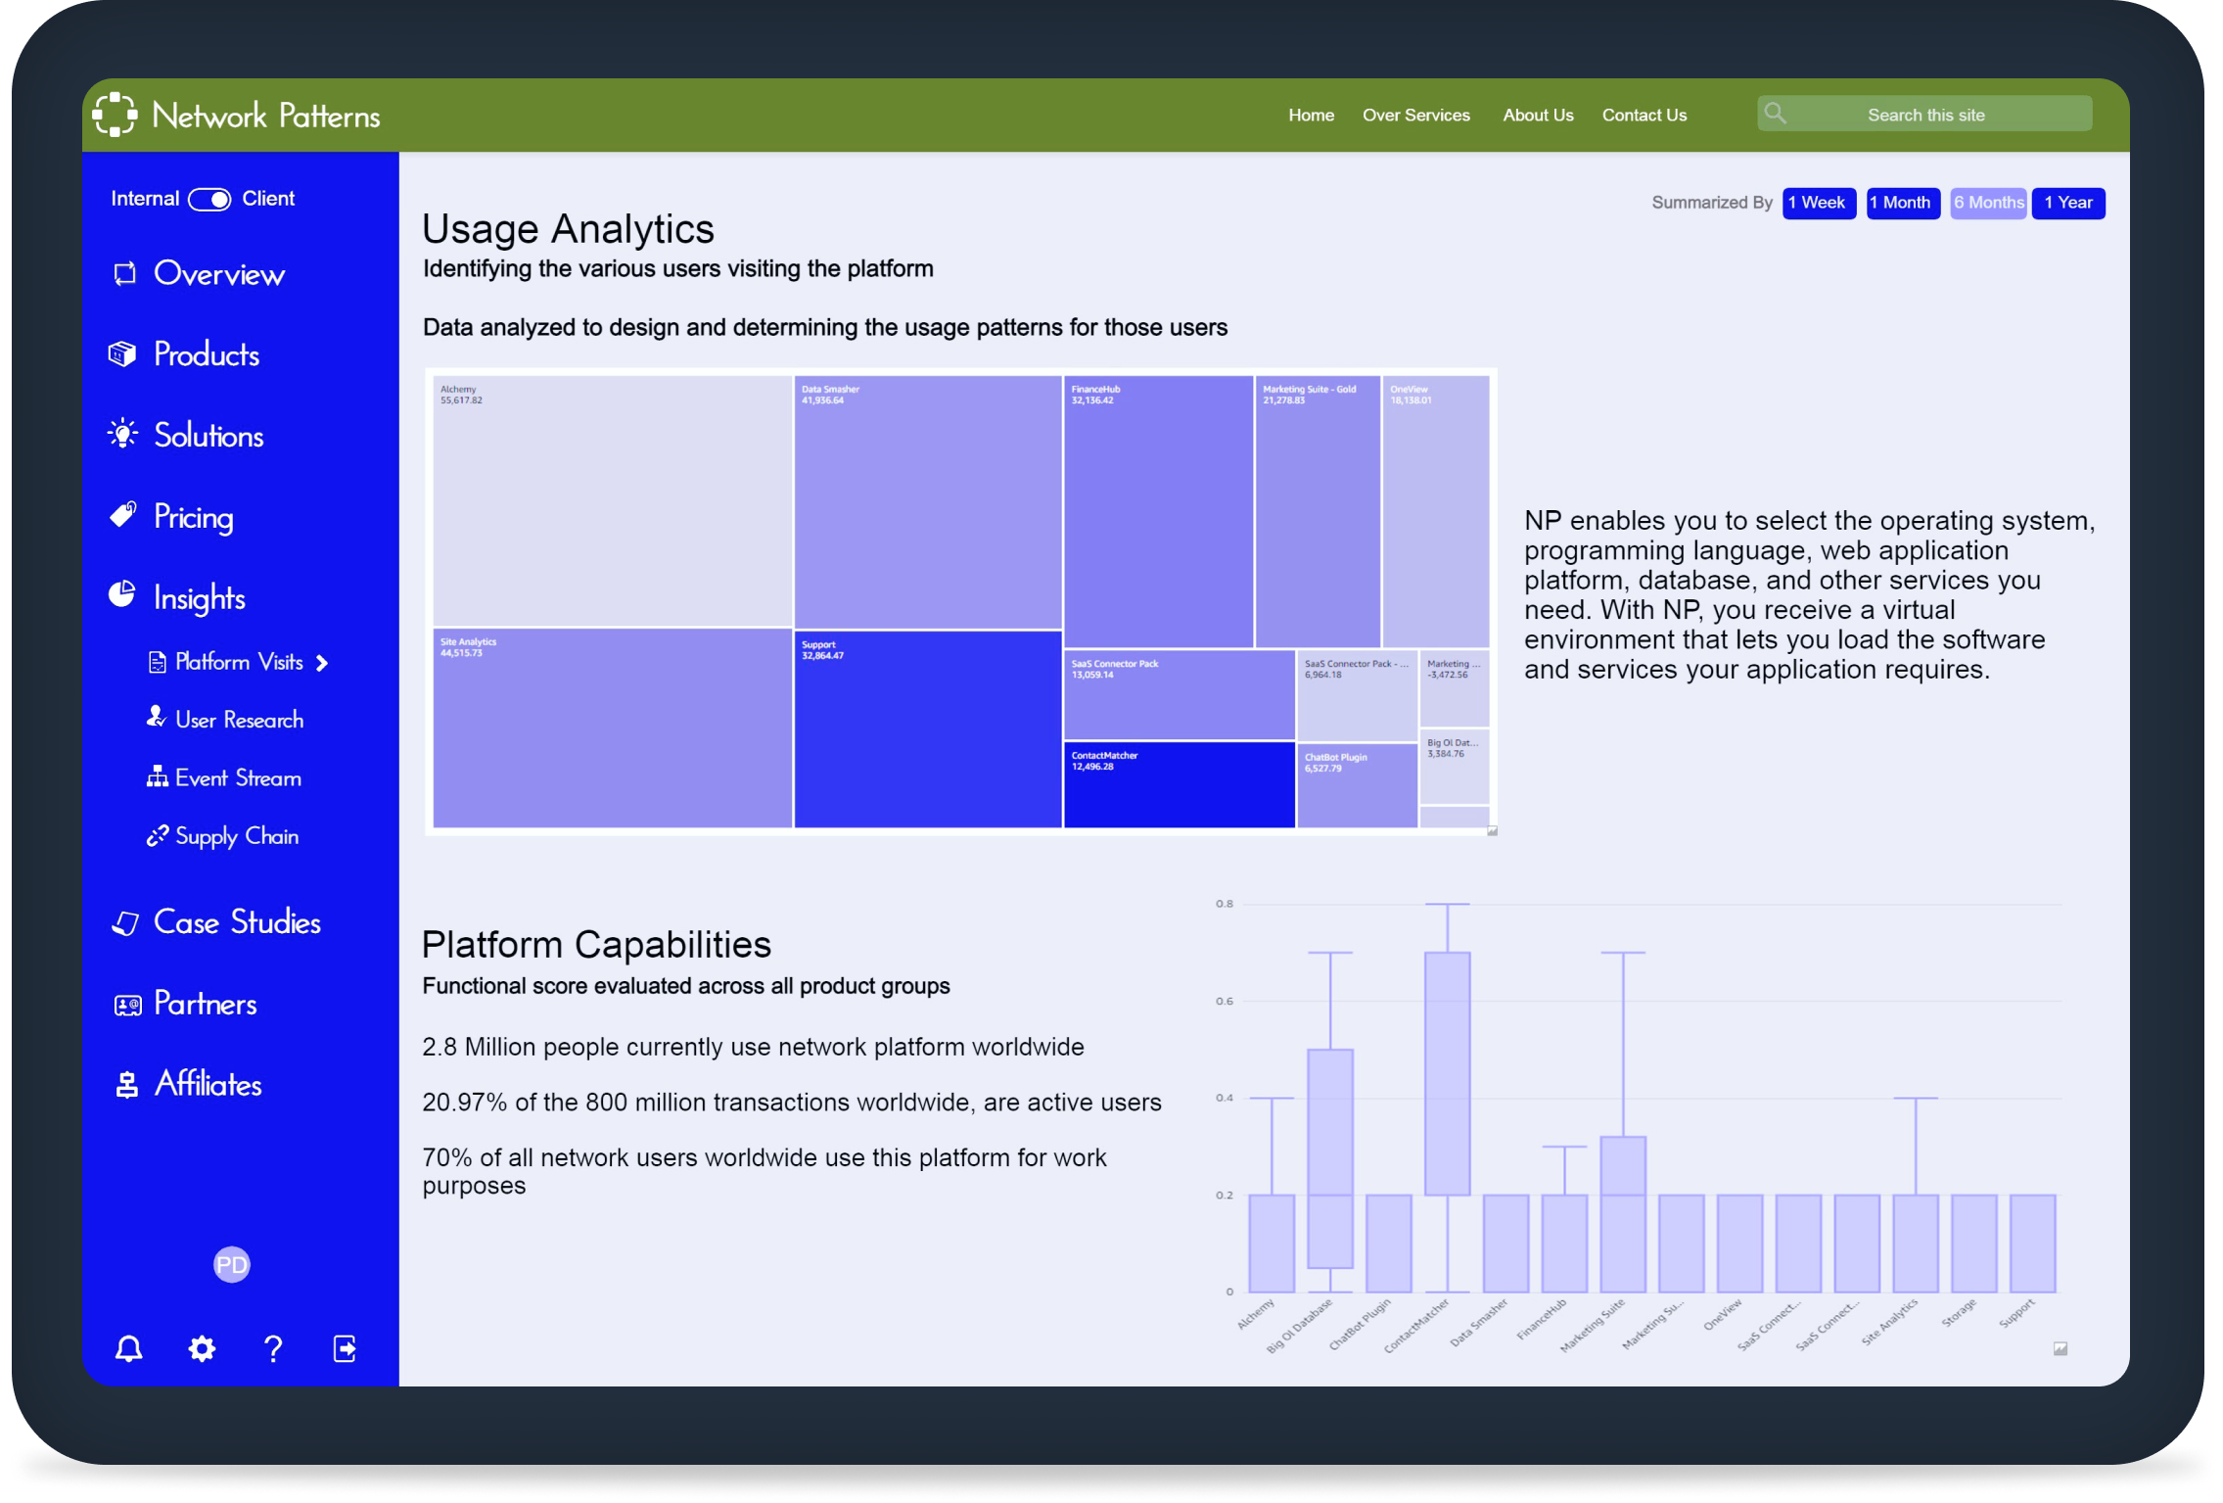The image size is (2223, 1503).
Task: Open the User Research link
Action: pos(238,720)
